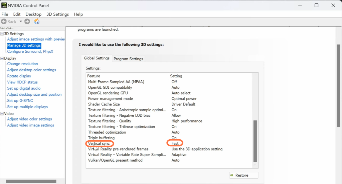
Task: Select the Triple buffering row
Action: [169, 138]
